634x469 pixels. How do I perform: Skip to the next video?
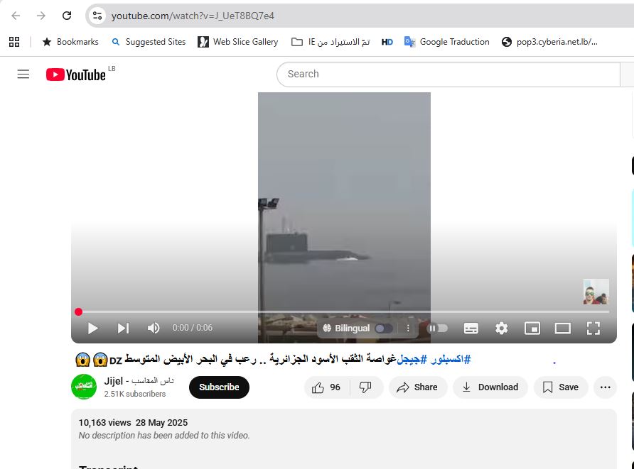click(x=123, y=328)
